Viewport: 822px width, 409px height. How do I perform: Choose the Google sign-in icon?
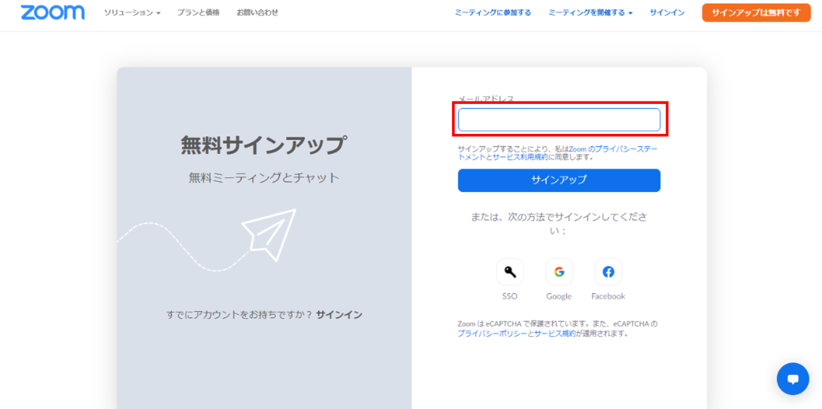click(559, 272)
